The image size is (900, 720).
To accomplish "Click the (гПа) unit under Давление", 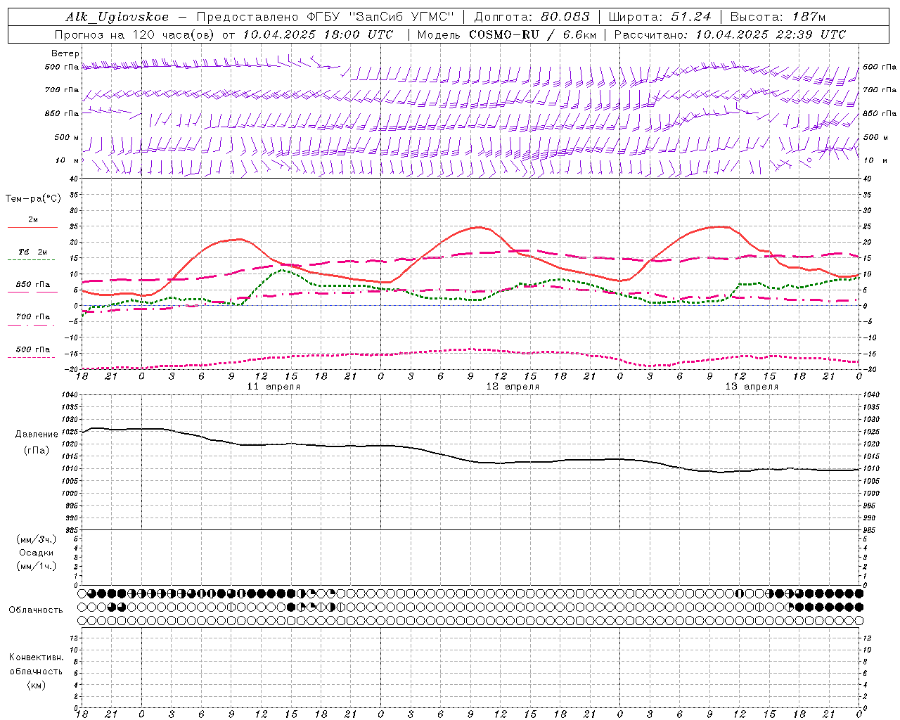I will [x=36, y=451].
